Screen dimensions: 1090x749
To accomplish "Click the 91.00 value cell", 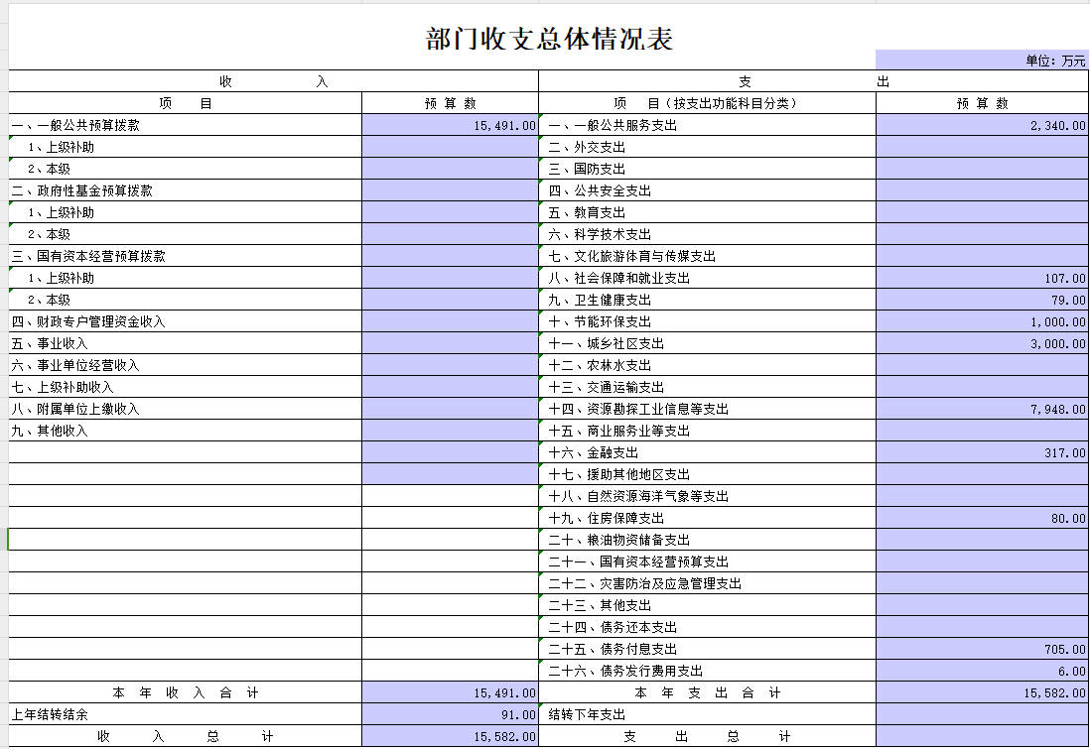I will (450, 714).
